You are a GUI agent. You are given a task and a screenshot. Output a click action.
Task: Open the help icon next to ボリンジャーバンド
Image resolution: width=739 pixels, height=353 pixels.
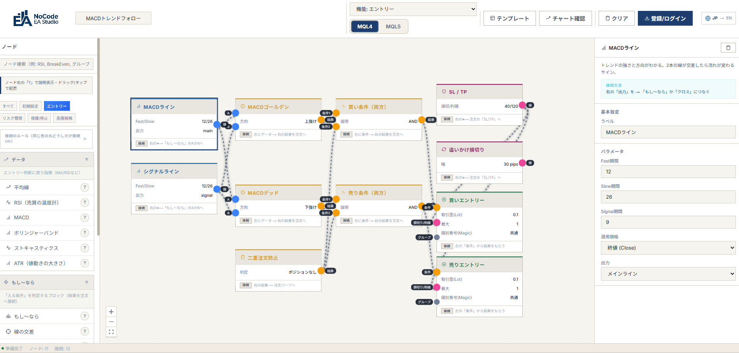85,232
